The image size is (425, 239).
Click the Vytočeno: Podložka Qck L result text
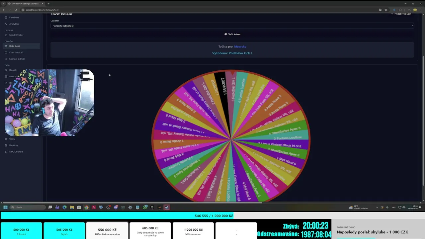coord(232,53)
